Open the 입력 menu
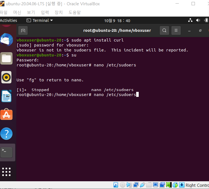This screenshot has width=209, height=189. point(45,12)
